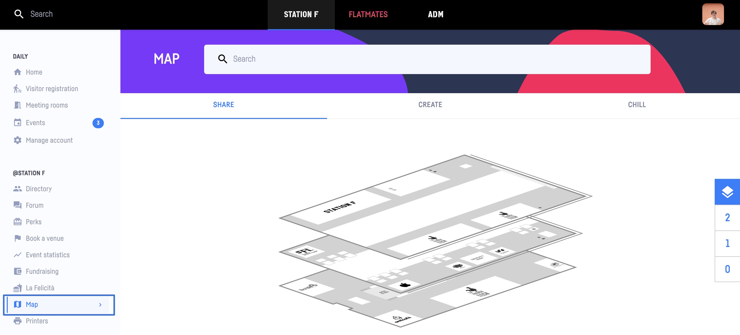The image size is (740, 335).
Task: Select the SHARE zone tab
Action: point(223,105)
